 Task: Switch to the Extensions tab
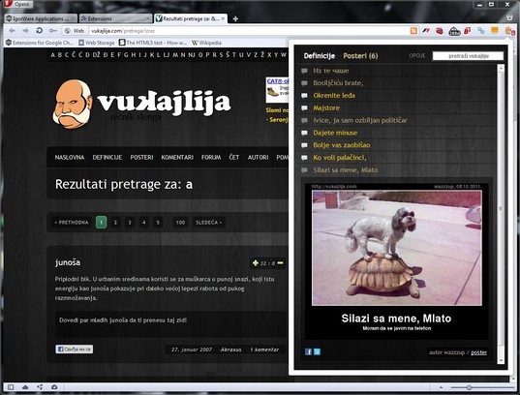[x=114, y=18]
